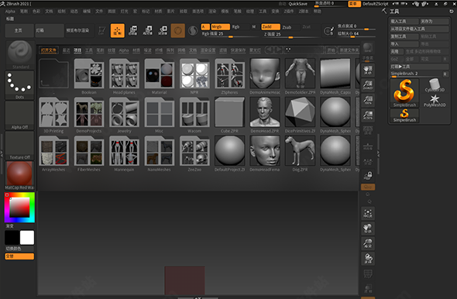Collapse the 工具 palette header
The image size is (457, 299).
(394, 12)
